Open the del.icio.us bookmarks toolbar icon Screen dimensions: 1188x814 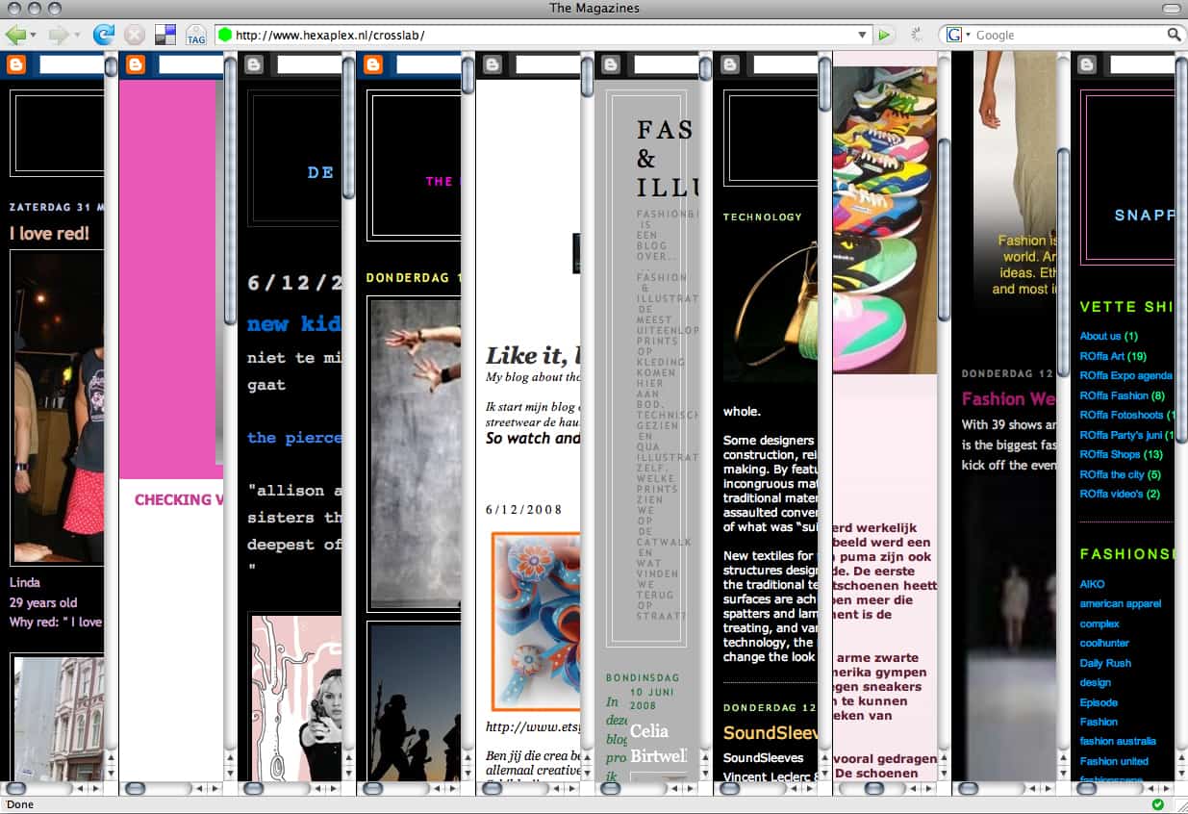[x=165, y=36]
